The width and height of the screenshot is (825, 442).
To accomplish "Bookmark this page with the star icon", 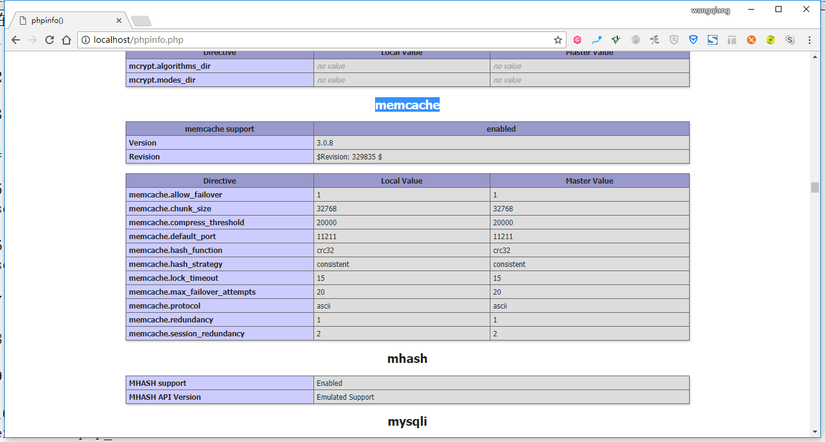I will pyautogui.click(x=557, y=40).
